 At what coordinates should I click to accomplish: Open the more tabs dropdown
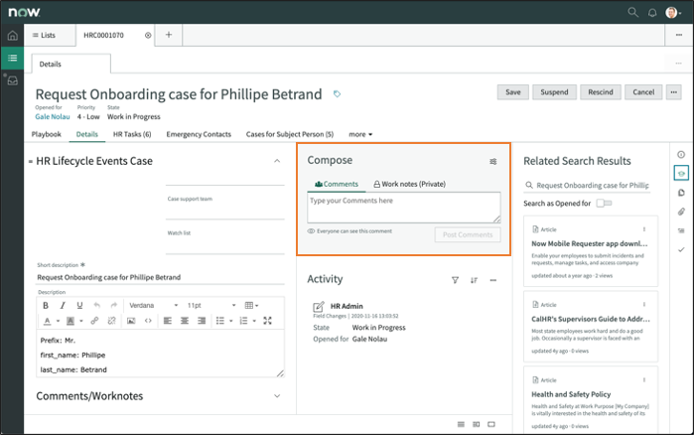360,134
